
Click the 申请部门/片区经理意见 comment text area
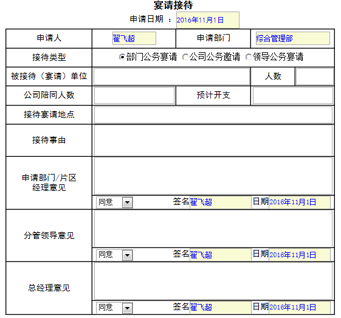[x=213, y=176]
